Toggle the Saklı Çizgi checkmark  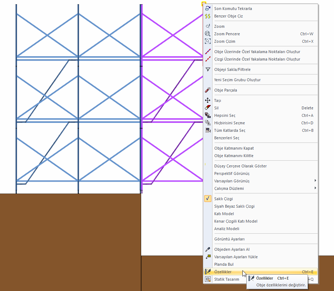[x=208, y=199]
